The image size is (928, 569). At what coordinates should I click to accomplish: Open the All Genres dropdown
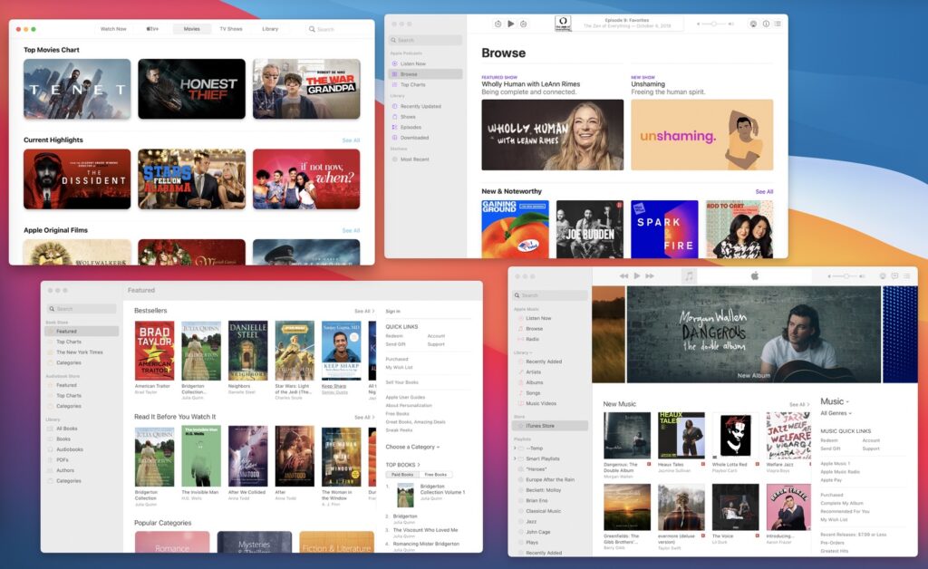836,413
